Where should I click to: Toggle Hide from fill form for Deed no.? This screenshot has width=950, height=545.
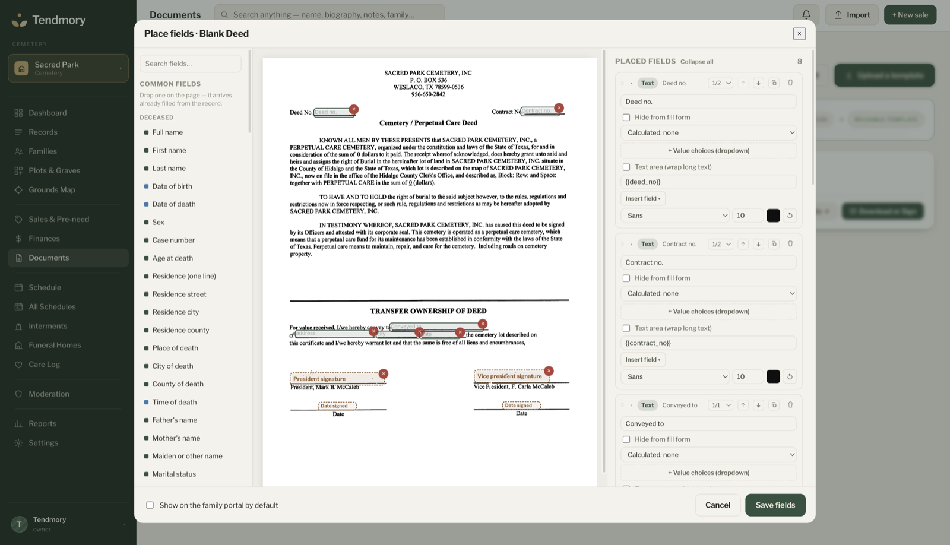(626, 118)
